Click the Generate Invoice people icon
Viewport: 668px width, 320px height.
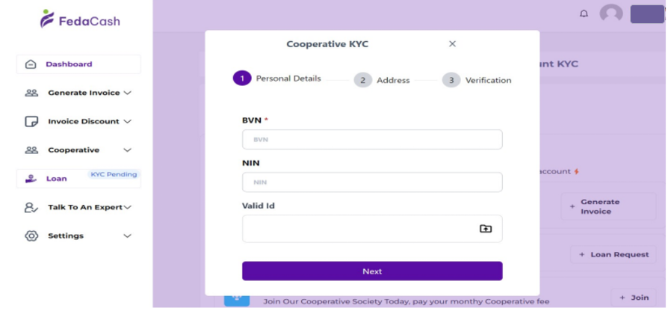31,93
